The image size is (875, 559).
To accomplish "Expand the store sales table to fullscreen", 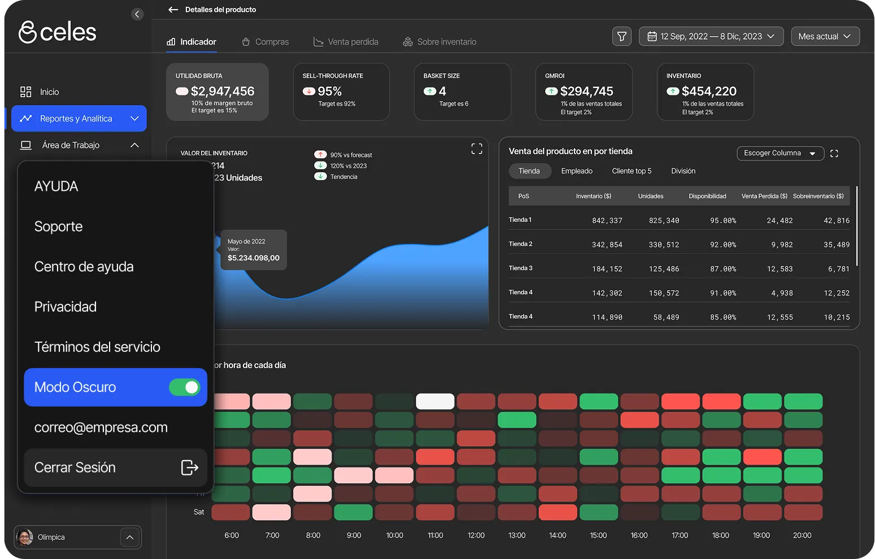I will (x=834, y=154).
